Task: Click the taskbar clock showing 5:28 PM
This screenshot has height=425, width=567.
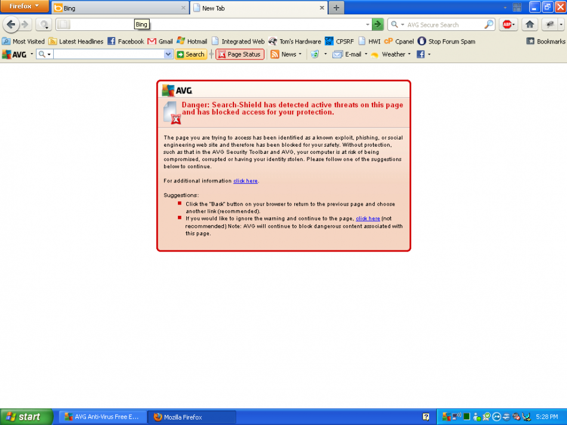Action: click(x=547, y=417)
